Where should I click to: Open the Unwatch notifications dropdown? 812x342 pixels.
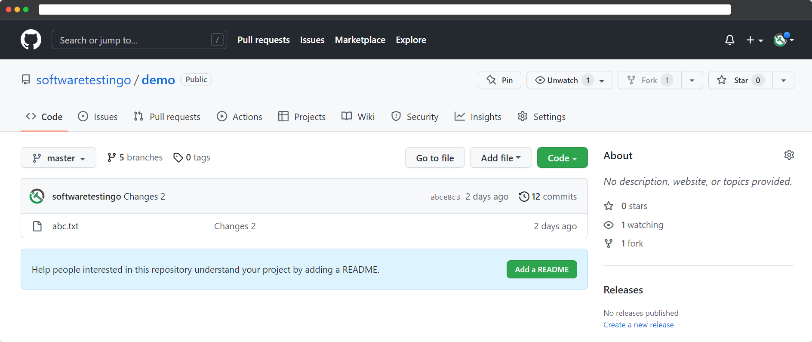[569, 80]
